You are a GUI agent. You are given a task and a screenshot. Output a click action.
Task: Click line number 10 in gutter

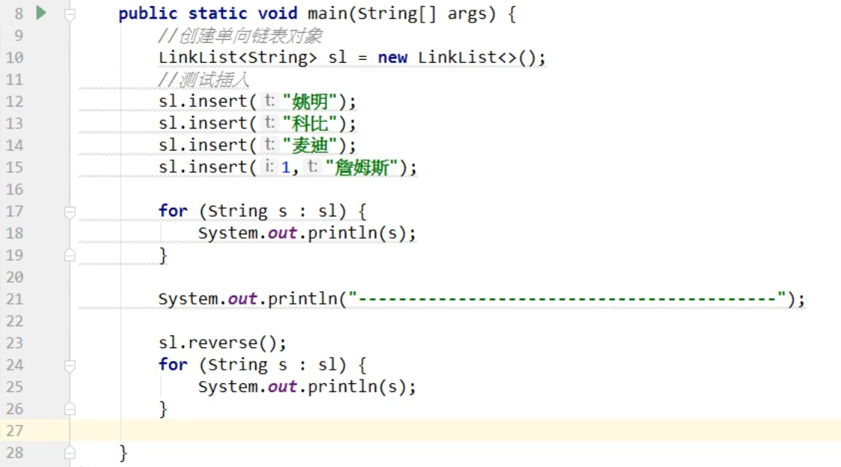coord(14,58)
